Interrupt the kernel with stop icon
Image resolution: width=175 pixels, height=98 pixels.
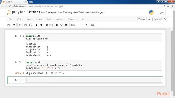pyautogui.click(x=57, y=25)
